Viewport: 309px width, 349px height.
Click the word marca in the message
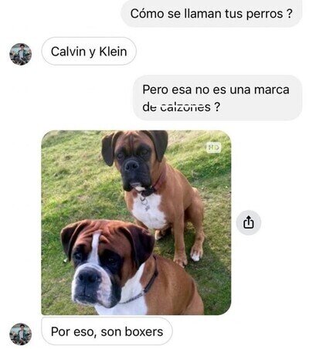coord(272,90)
